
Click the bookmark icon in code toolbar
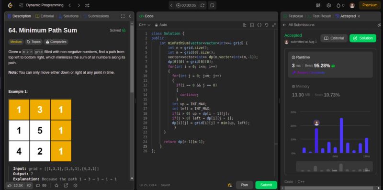click(x=252, y=25)
